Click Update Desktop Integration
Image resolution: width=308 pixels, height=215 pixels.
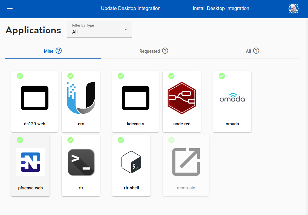[131, 9]
